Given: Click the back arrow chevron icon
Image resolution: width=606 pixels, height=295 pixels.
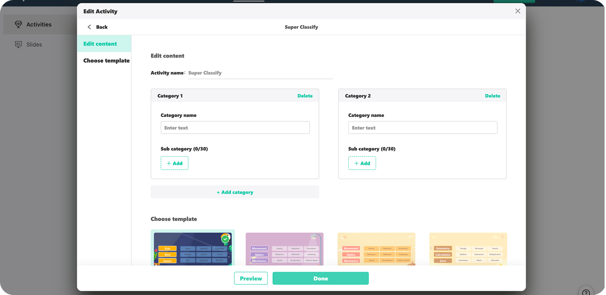Looking at the screenshot, I should (x=89, y=27).
